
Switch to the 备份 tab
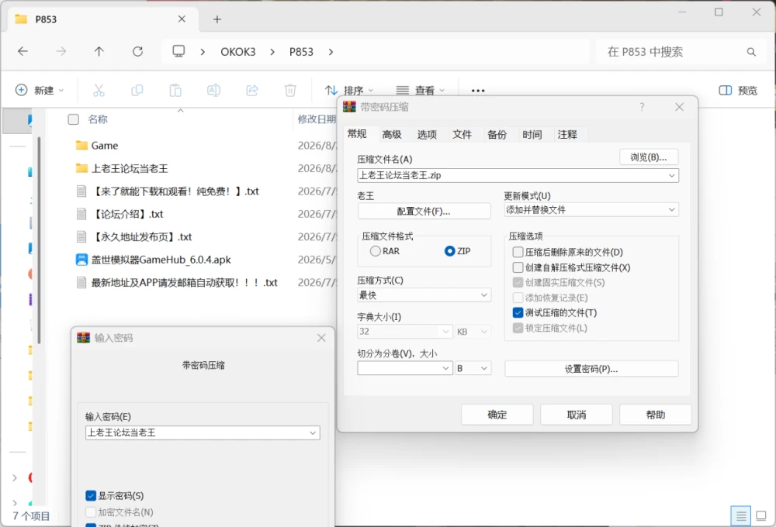click(x=497, y=135)
